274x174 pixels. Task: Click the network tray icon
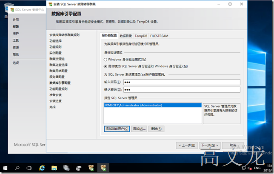tap(244, 168)
